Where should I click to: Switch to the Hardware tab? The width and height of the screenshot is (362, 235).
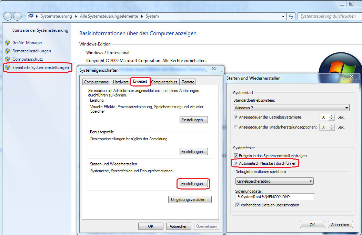pos(121,82)
